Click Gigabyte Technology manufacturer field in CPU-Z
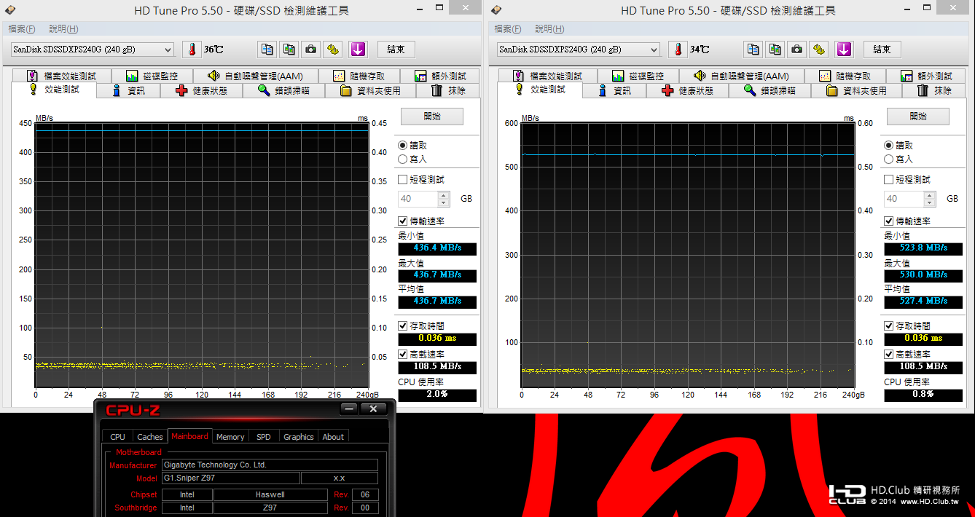 (x=270, y=465)
